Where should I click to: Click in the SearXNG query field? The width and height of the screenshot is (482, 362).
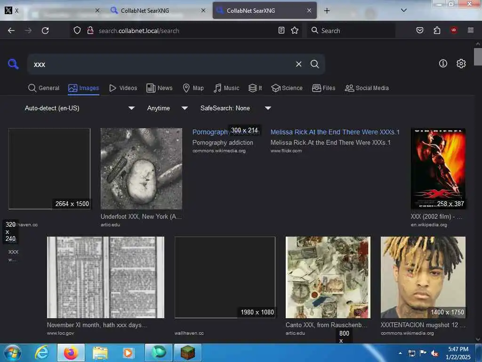click(x=161, y=64)
